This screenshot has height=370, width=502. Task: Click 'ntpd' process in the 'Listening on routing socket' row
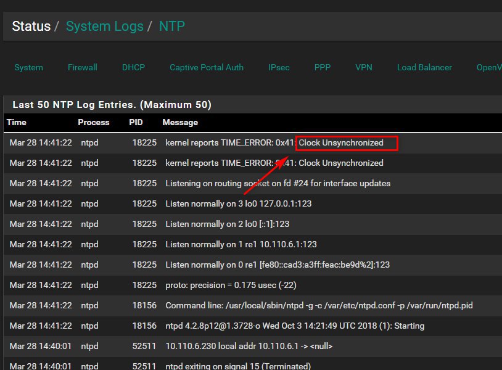(89, 183)
